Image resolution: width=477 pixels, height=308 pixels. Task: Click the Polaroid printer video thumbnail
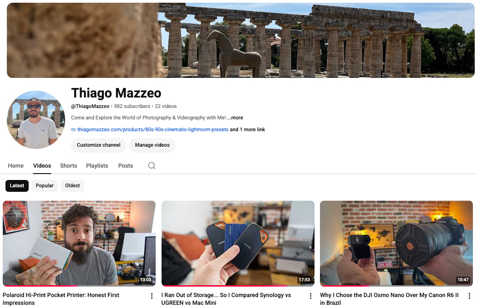[79, 243]
